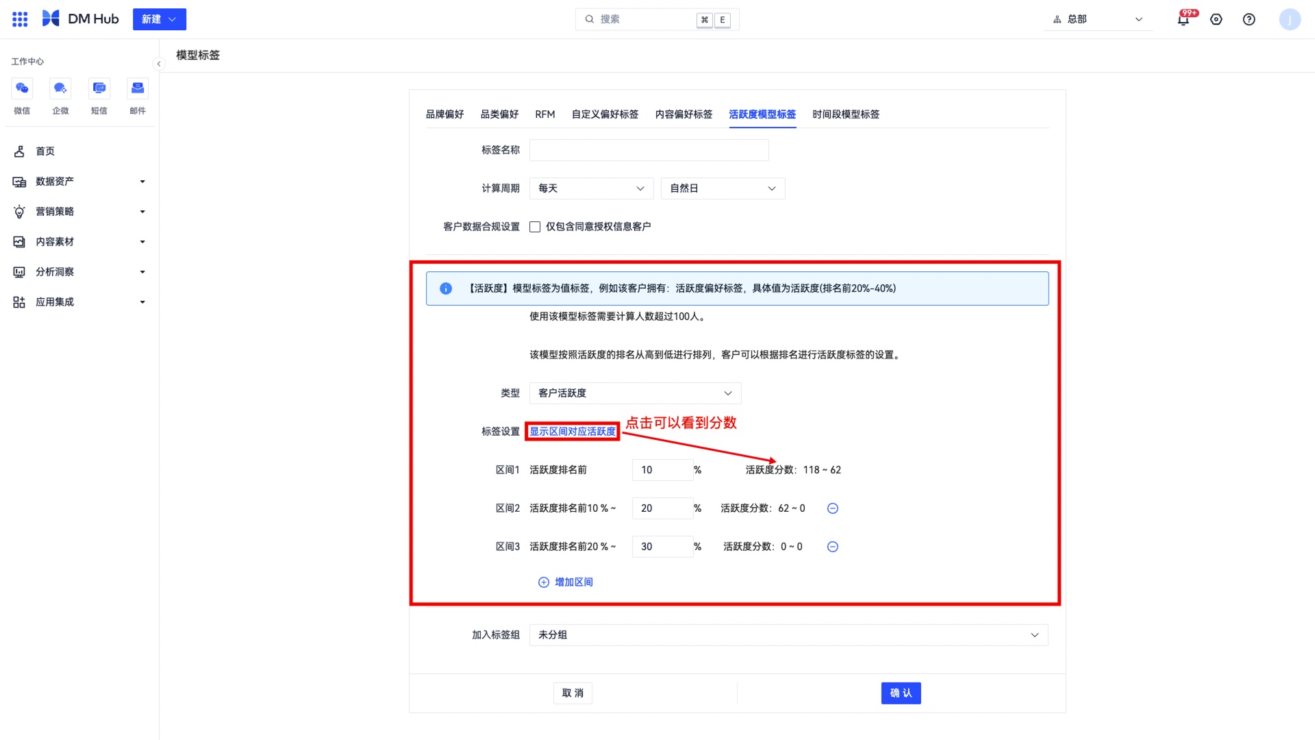Click the DM Hub logo
1315x740 pixels.
[x=80, y=19]
